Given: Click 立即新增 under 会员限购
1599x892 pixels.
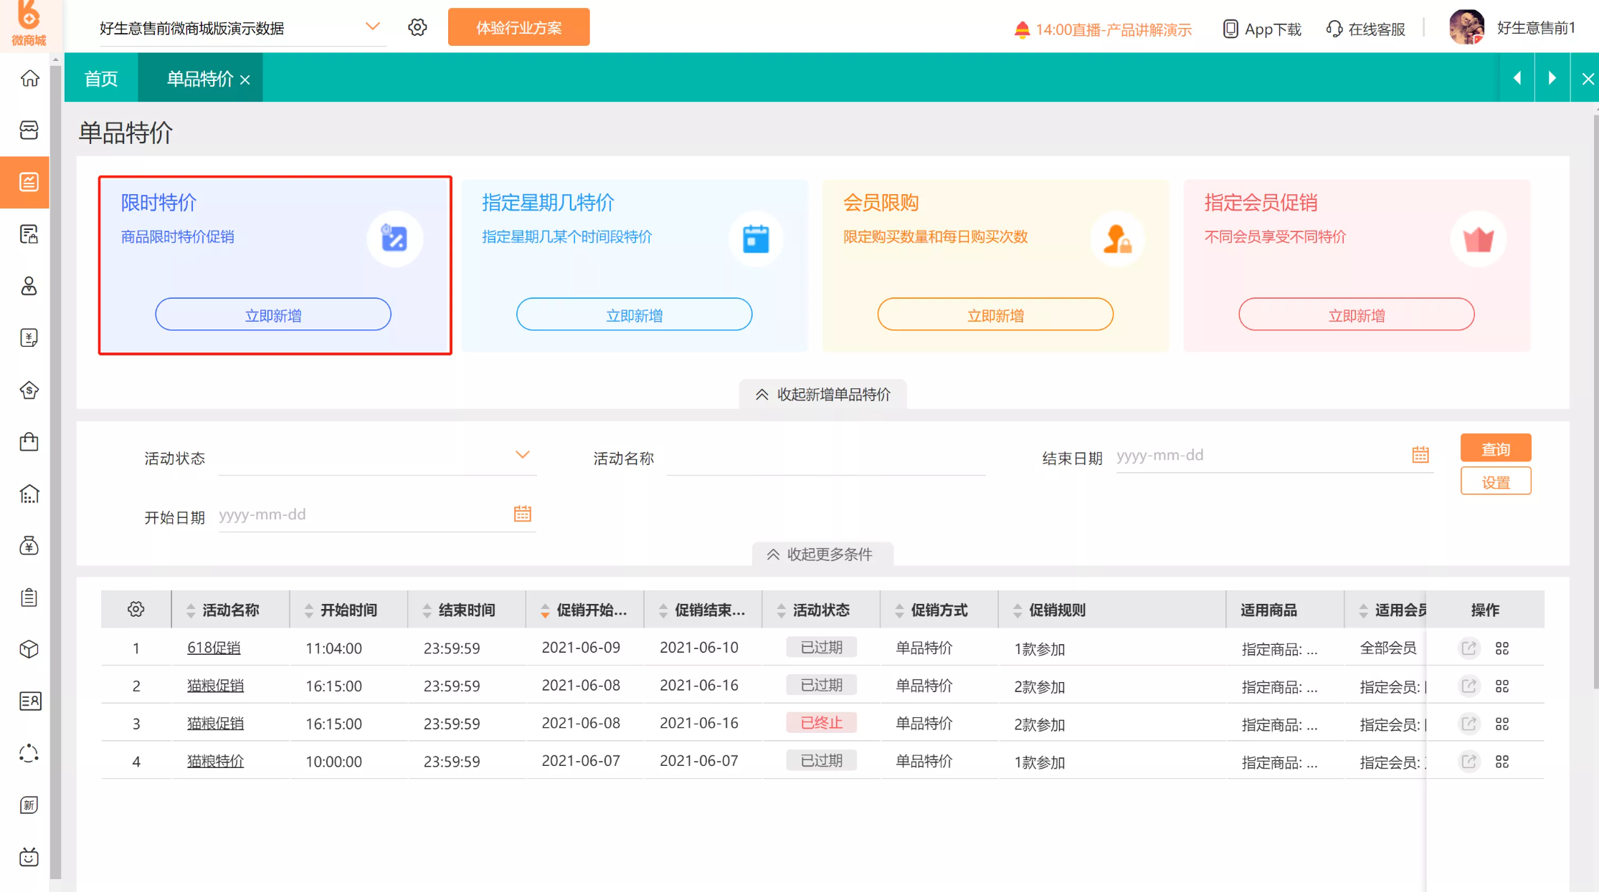Looking at the screenshot, I should (x=995, y=315).
